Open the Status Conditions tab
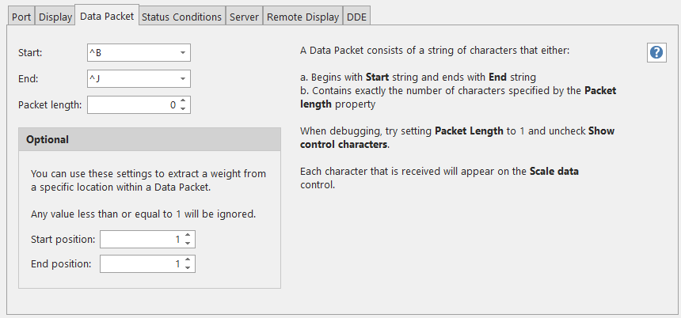681x318 pixels. point(181,17)
